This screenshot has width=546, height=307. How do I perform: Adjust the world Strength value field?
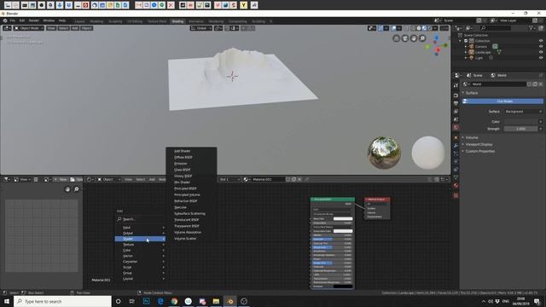520,129
